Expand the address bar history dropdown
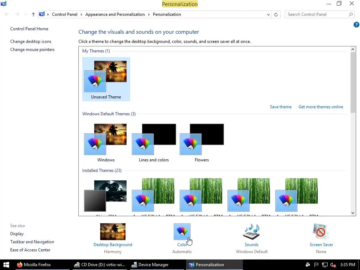Image resolution: width=360 pixels, height=270 pixels. point(268,14)
